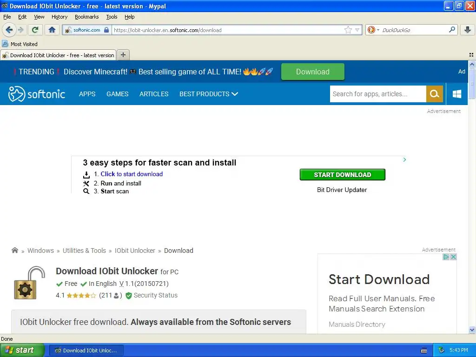Open the IObit Unlocker breadcrumb link
The image size is (476, 357).
135,251
